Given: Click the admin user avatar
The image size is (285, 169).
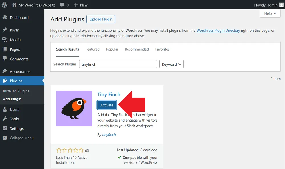Looking at the screenshot, I should [x=281, y=5].
